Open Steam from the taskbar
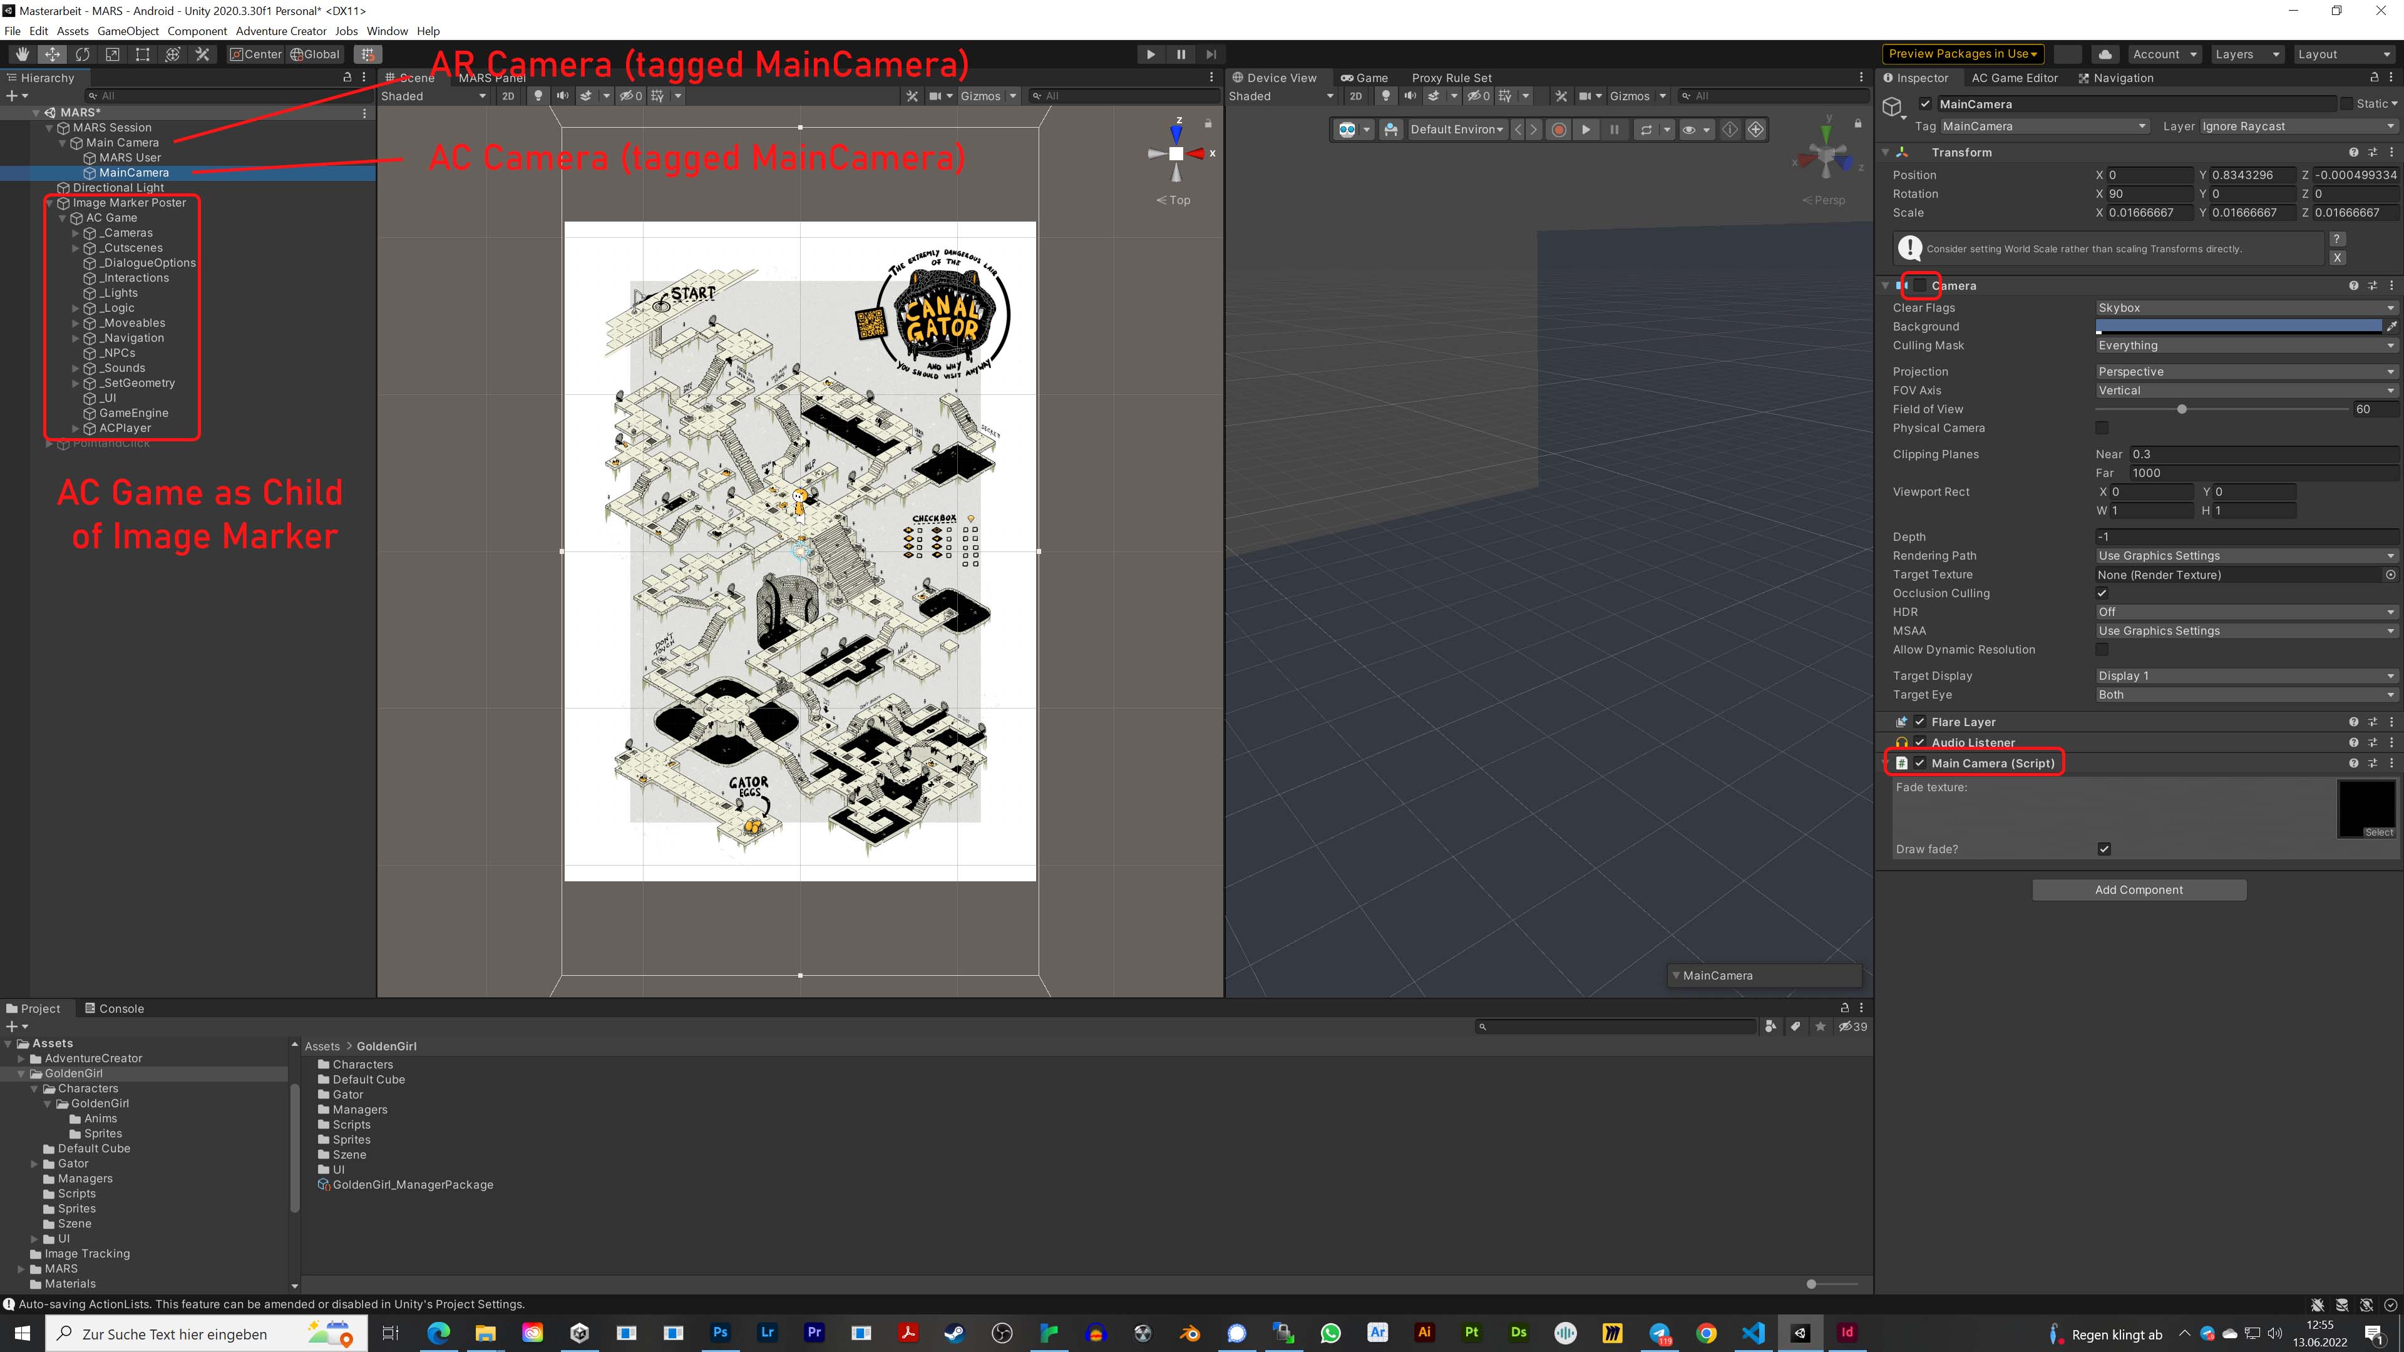The image size is (2404, 1352). (953, 1333)
